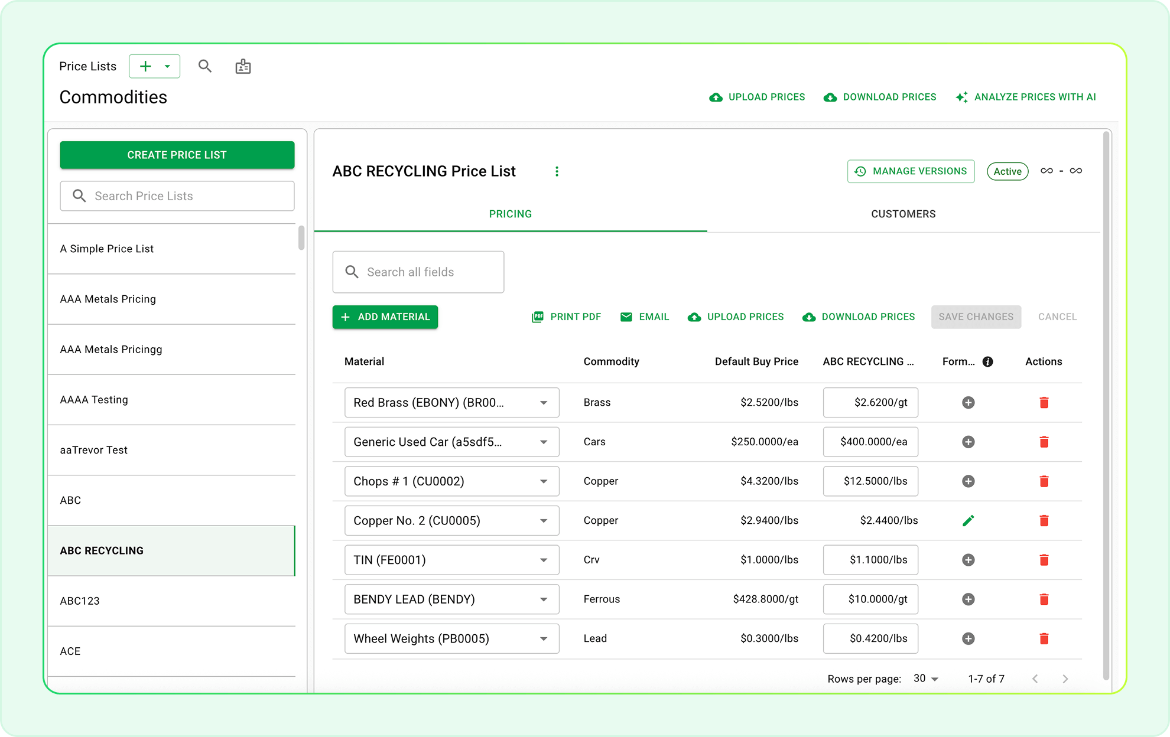The image size is (1170, 737).
Task: Click Analyze Prices with AI
Action: 1026,97
